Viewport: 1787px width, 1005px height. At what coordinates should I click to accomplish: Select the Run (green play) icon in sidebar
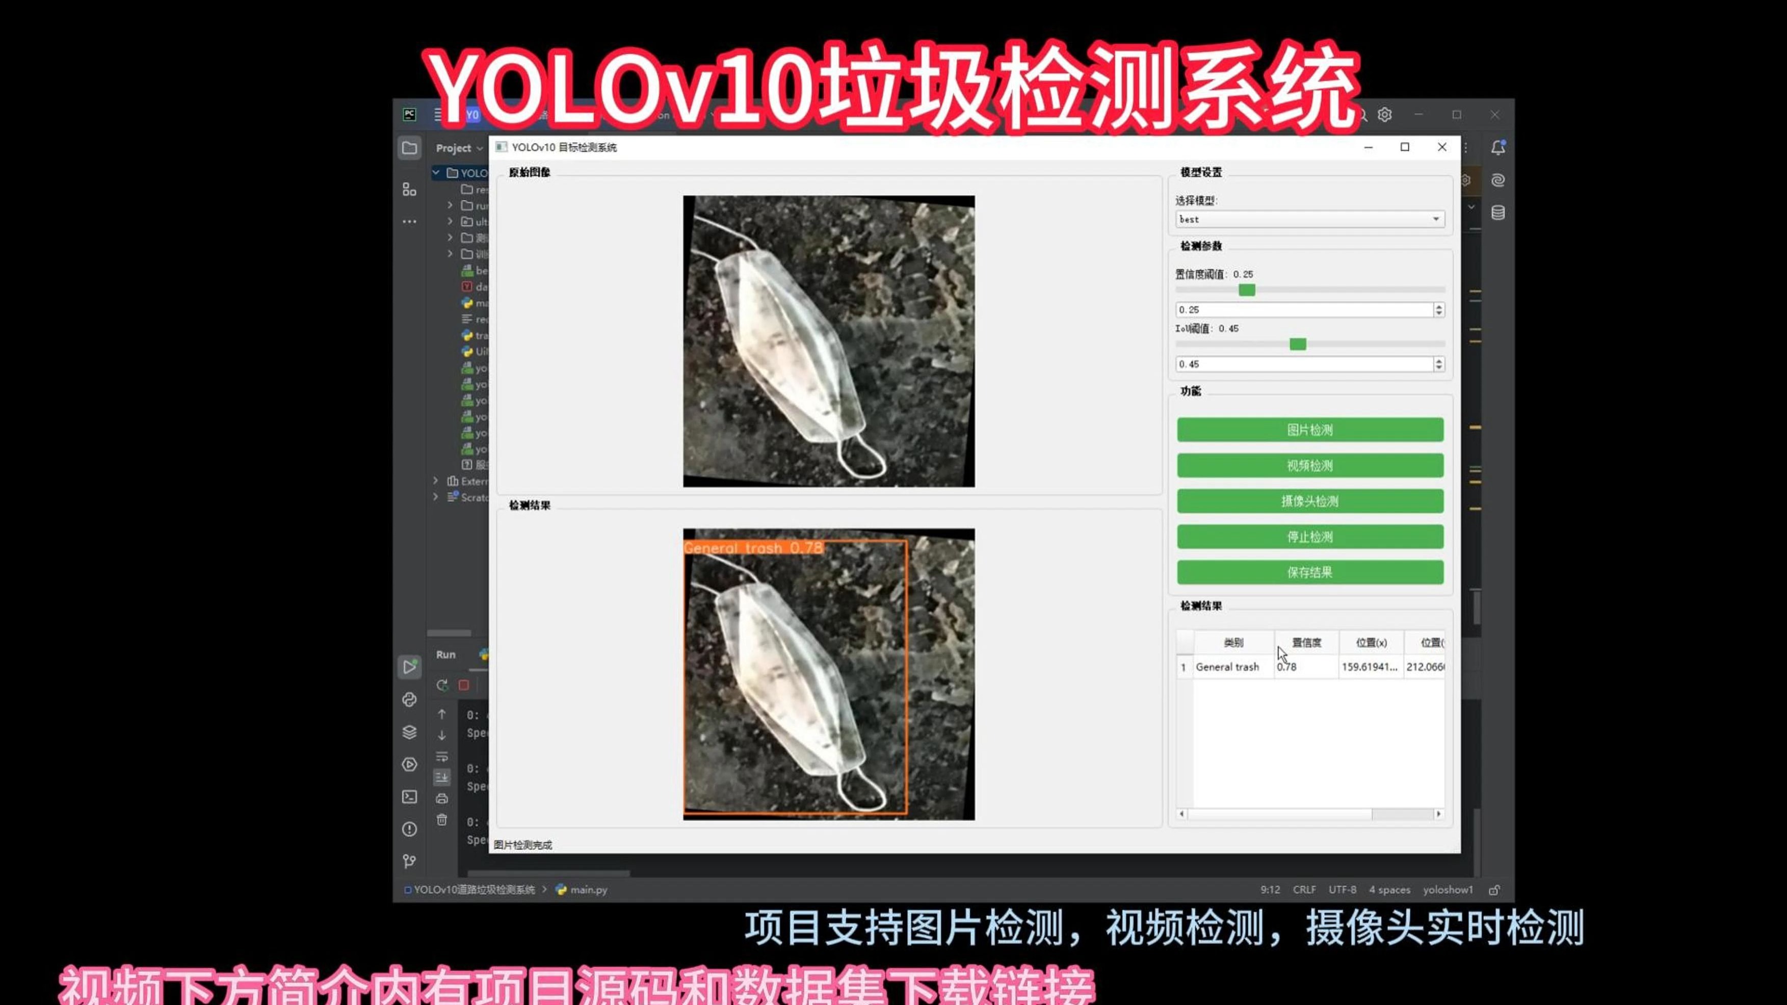409,667
